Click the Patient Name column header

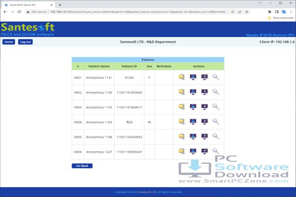click(x=99, y=66)
